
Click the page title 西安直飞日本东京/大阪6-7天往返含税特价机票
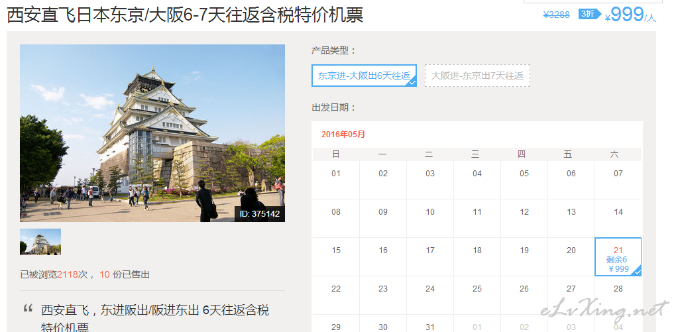(x=186, y=15)
